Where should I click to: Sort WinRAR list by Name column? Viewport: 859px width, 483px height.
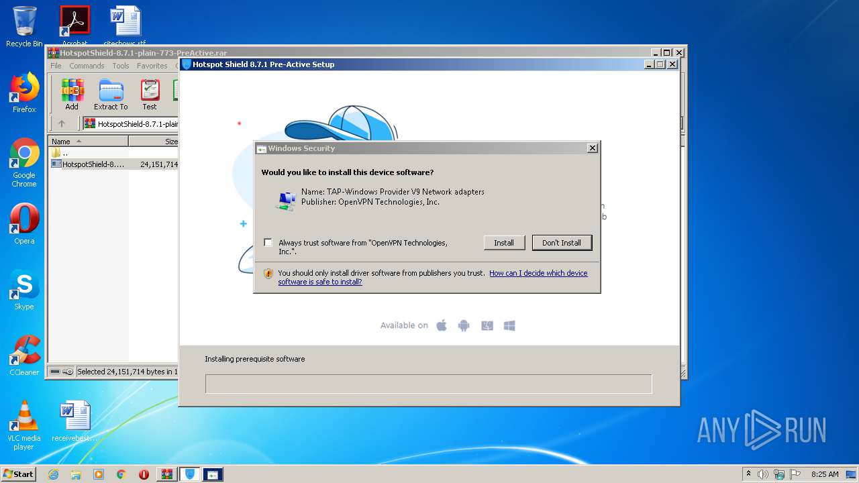click(88, 142)
